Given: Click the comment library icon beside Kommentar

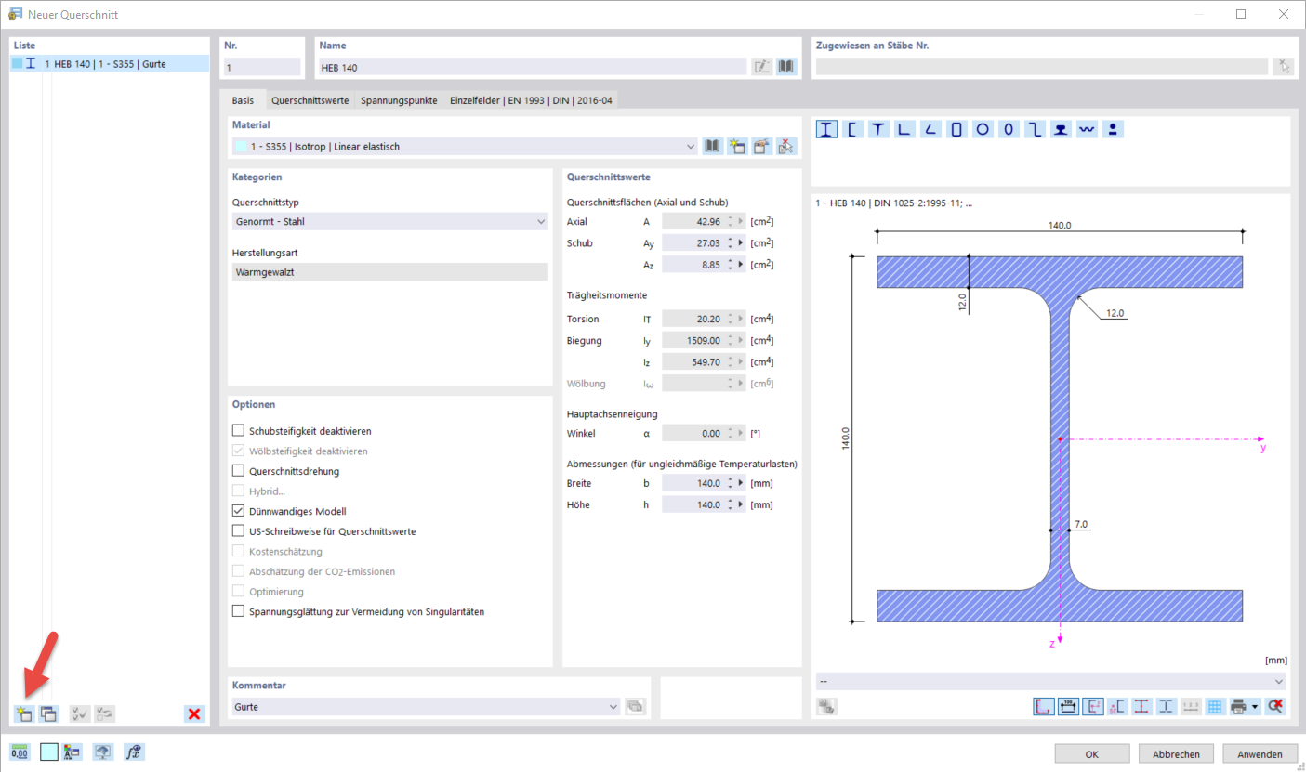Looking at the screenshot, I should coord(636,707).
